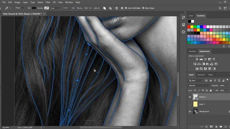Viewport: 230px width, 129px height.
Task: Open the Normal blend mode dropdown
Action: click(x=199, y=85)
